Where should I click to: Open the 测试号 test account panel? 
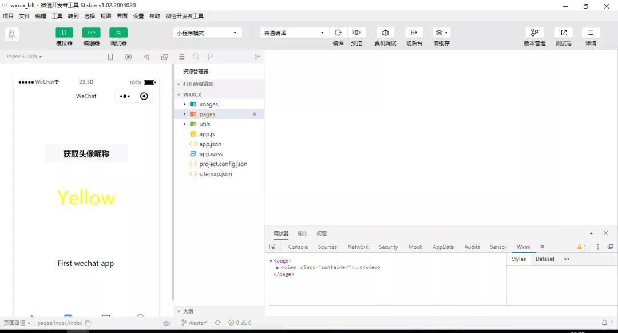(x=563, y=36)
